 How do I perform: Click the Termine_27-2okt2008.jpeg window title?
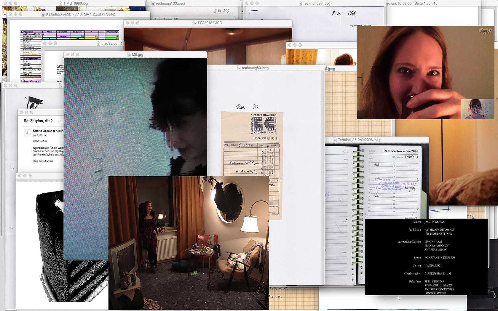pos(359,140)
